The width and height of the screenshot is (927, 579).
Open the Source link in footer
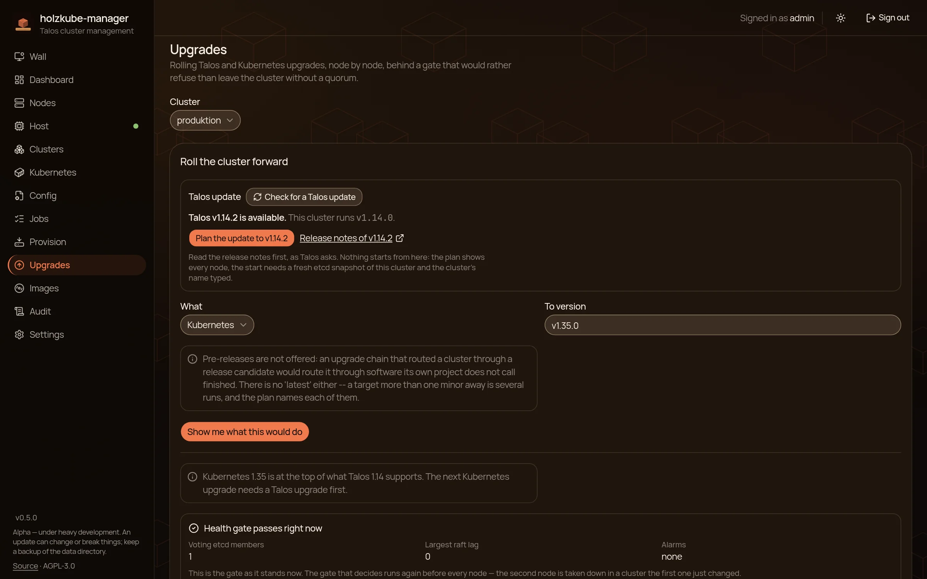(x=25, y=566)
